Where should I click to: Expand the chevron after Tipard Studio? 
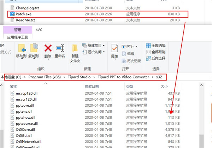(x=94, y=77)
